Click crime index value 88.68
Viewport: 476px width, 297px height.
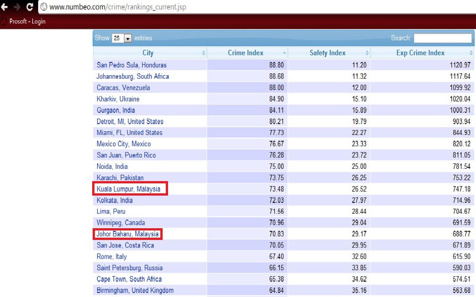tap(277, 76)
